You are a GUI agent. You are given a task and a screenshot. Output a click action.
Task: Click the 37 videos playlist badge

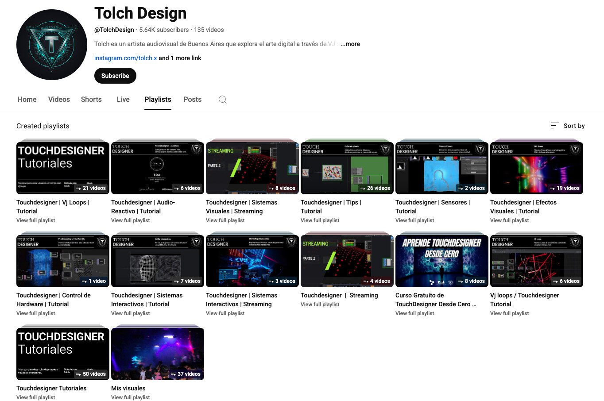(186, 374)
